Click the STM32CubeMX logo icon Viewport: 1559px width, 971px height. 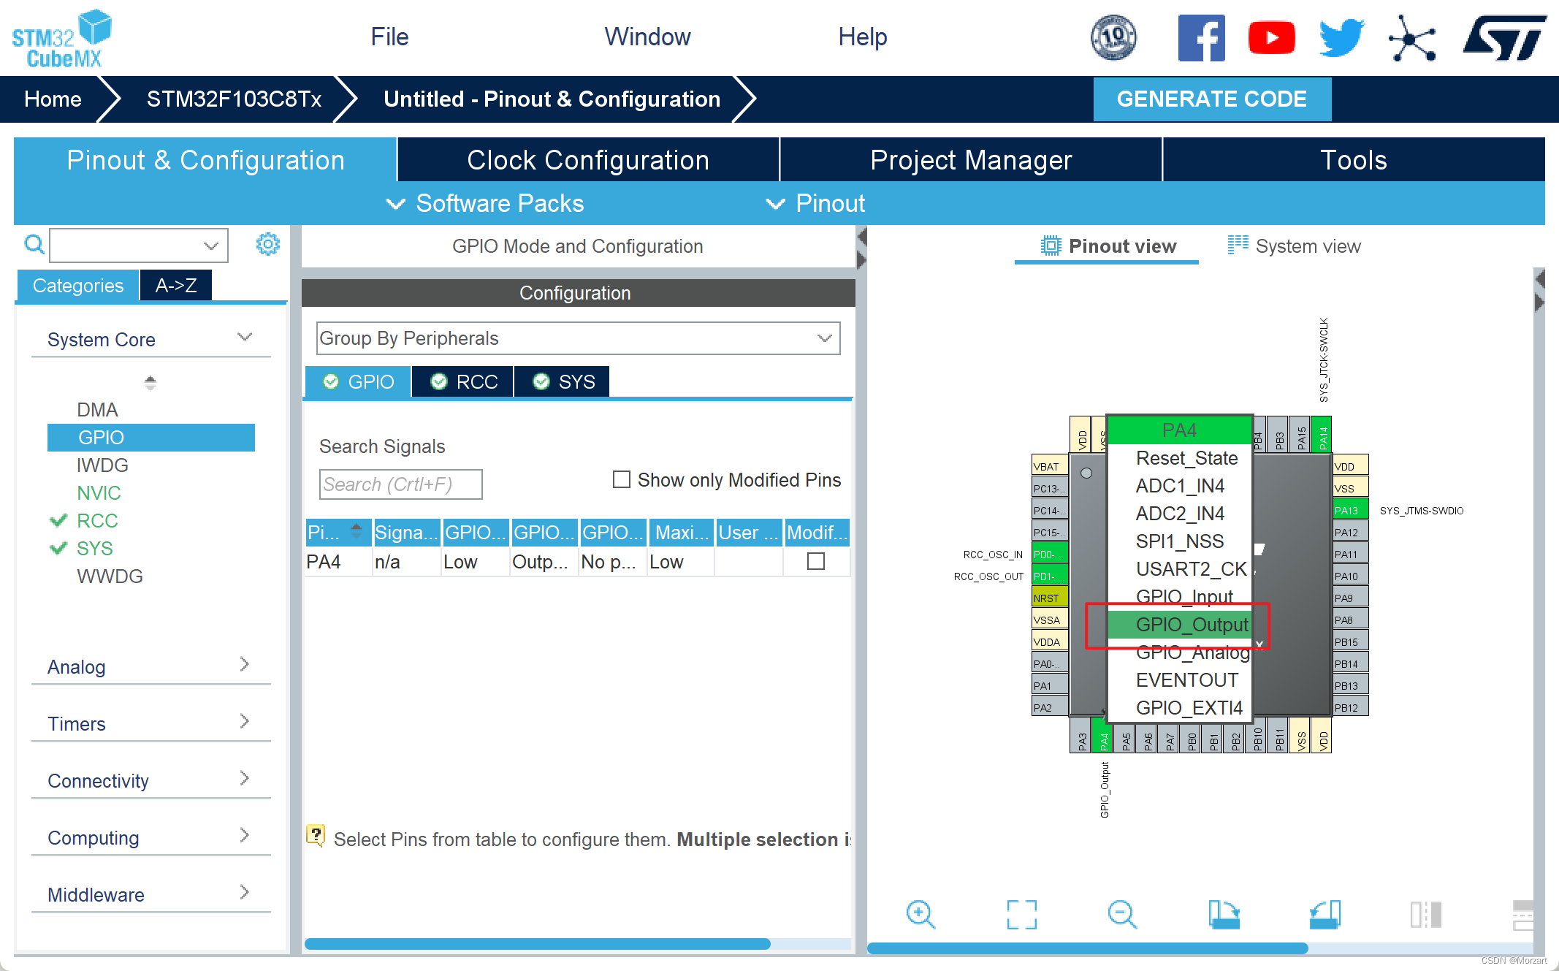click(x=61, y=39)
